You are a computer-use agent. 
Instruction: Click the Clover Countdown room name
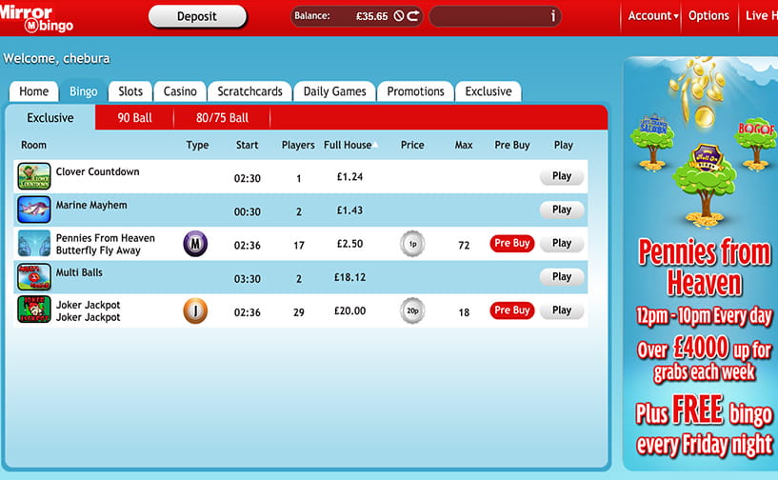98,171
